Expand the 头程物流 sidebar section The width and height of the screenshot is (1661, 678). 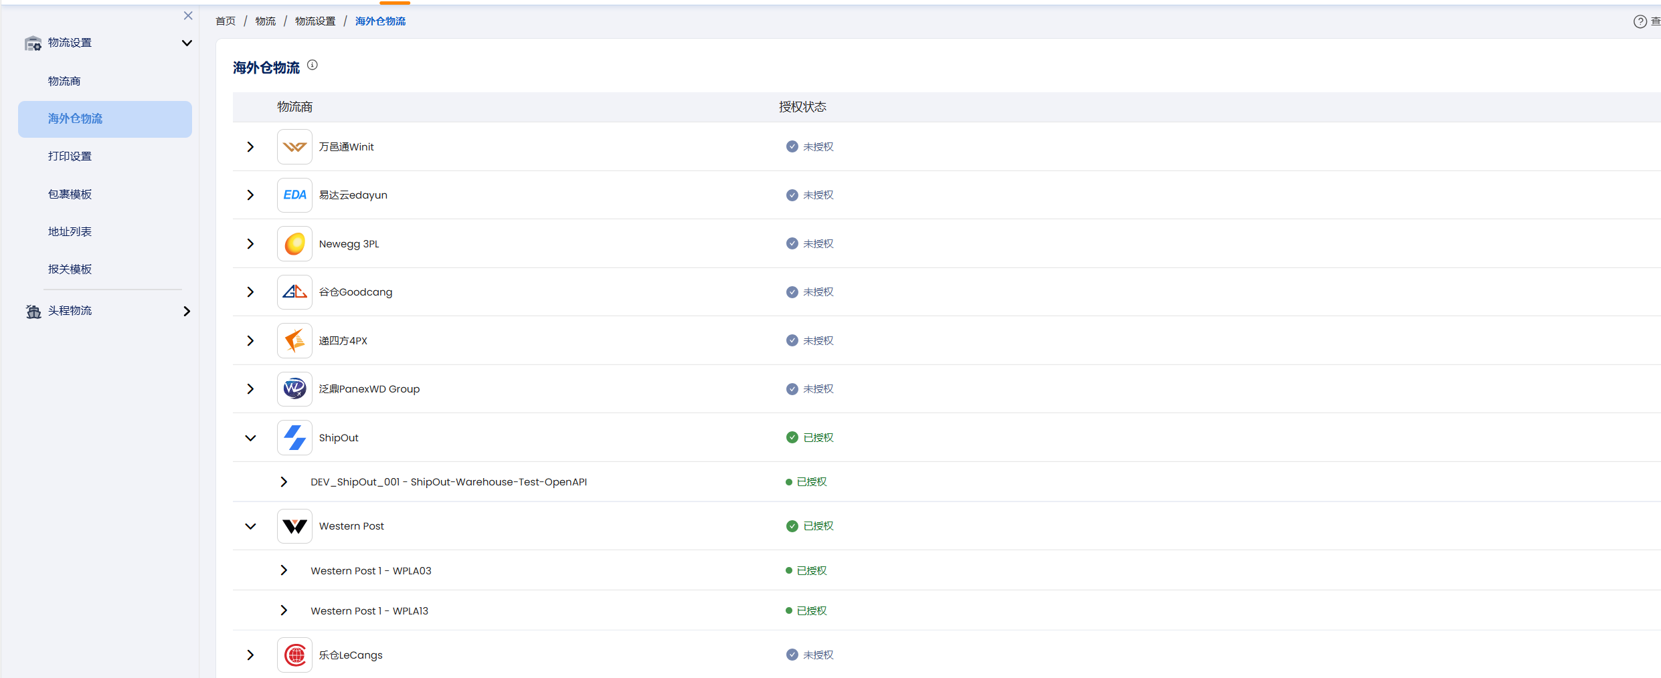tap(187, 311)
